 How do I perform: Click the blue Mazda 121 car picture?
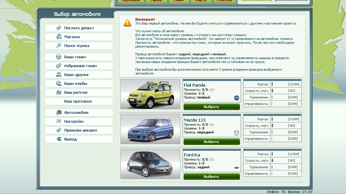pyautogui.click(x=150, y=129)
